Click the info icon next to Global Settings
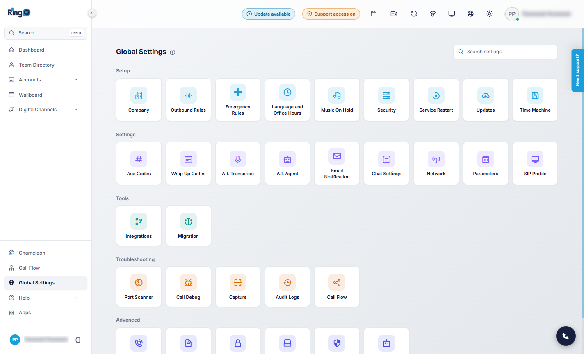The width and height of the screenshot is (584, 354). [173, 52]
